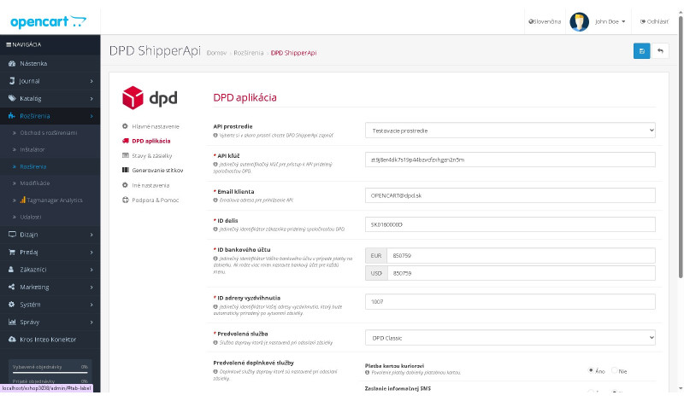Click the Zákazníci user icon
Image resolution: width=684 pixels, height=401 pixels.
[11, 270]
